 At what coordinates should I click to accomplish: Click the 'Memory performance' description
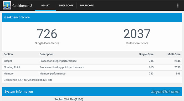click(x=53, y=73)
